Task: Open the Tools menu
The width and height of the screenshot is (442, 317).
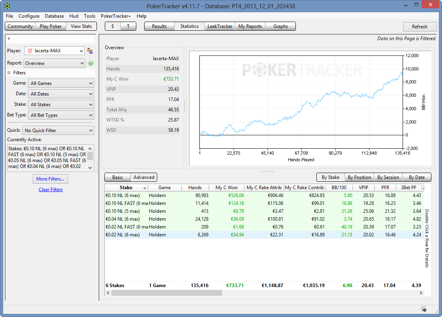Action: coord(90,16)
